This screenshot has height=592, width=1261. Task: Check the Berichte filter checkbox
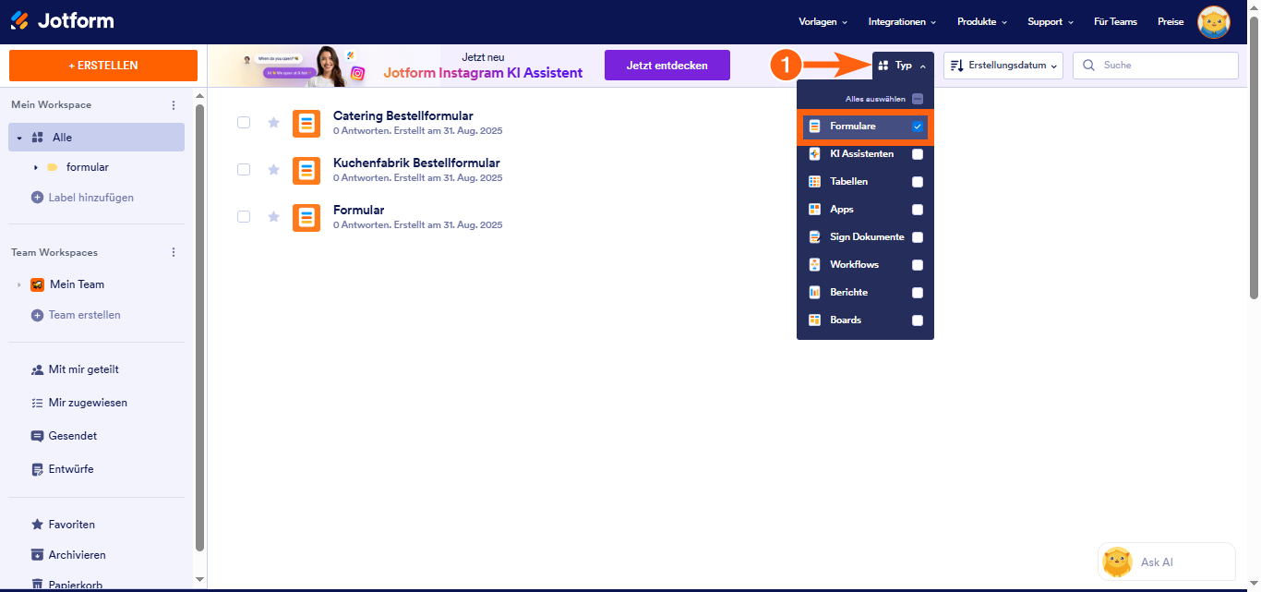(x=918, y=293)
